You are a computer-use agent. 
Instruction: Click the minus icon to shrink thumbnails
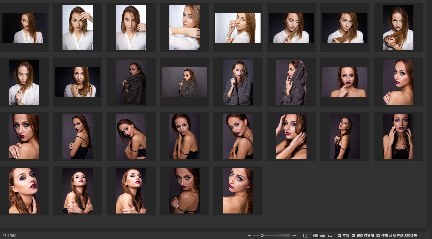(x=249, y=236)
